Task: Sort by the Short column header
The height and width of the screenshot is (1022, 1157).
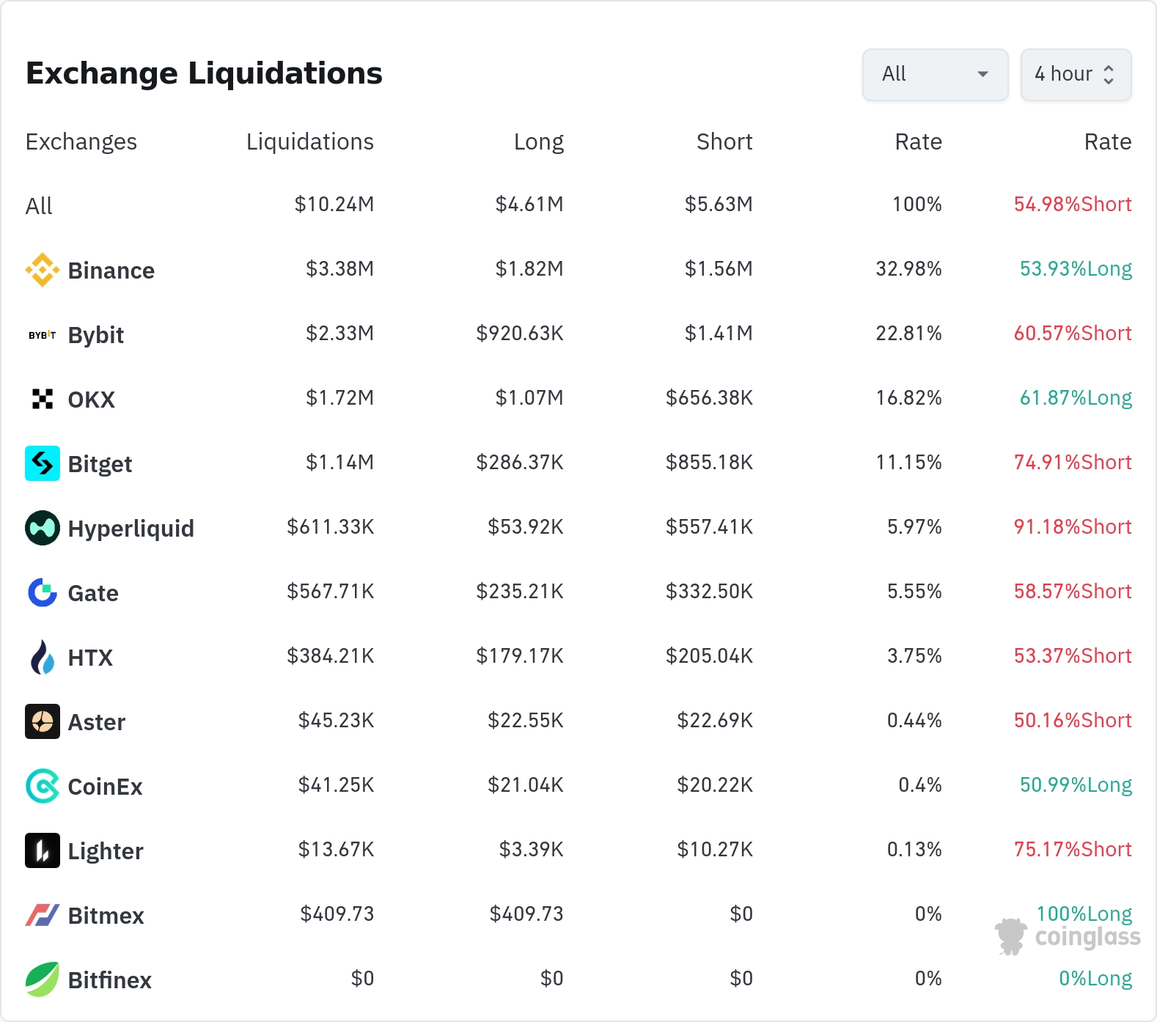Action: tap(724, 141)
